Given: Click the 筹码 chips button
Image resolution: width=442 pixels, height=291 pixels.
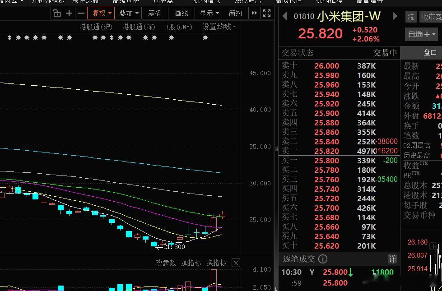Looking at the screenshot, I should [x=155, y=13].
